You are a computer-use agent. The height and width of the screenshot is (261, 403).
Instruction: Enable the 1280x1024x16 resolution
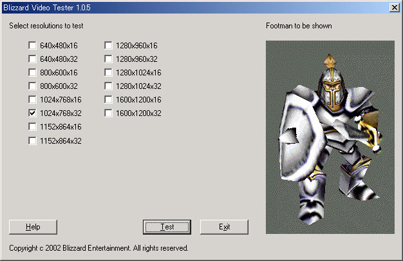point(108,73)
